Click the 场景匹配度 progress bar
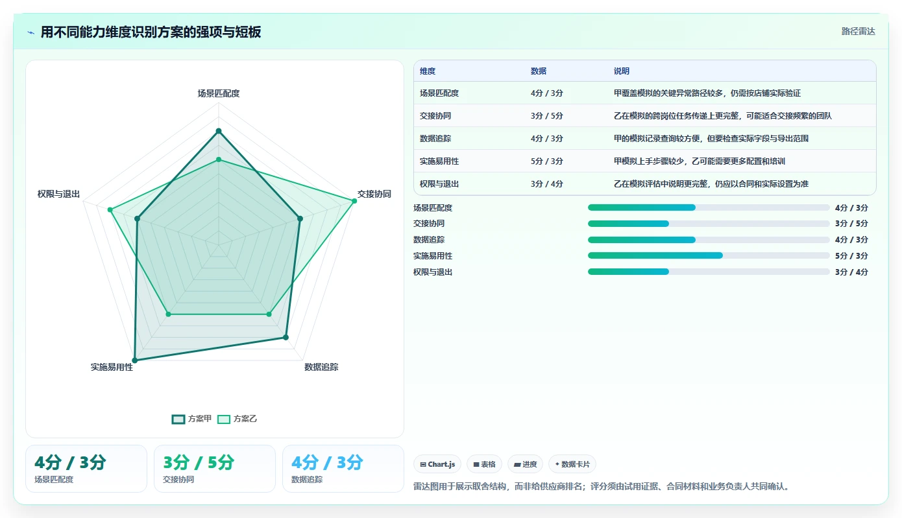 (709, 207)
